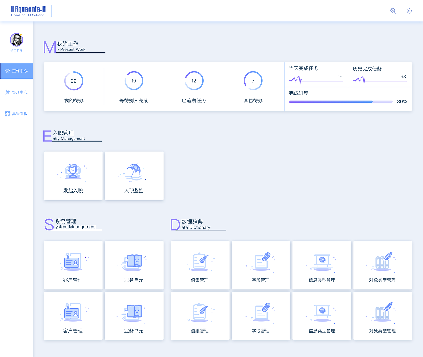
Task: Click the 高管看板 frame icon
Action: pyautogui.click(x=8, y=114)
